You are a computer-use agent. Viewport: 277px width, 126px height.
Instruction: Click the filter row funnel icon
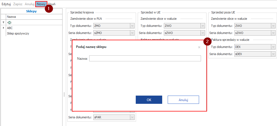click(3, 22)
